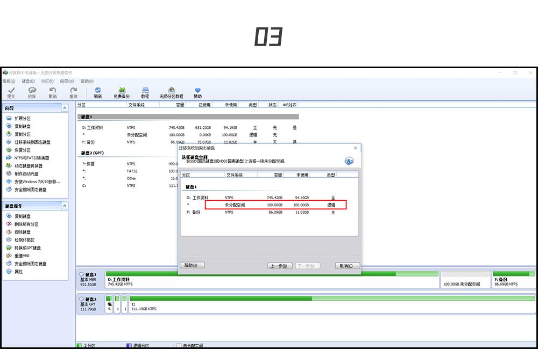
Task: Select the 擦除硬盘 operation
Action: coord(19,232)
